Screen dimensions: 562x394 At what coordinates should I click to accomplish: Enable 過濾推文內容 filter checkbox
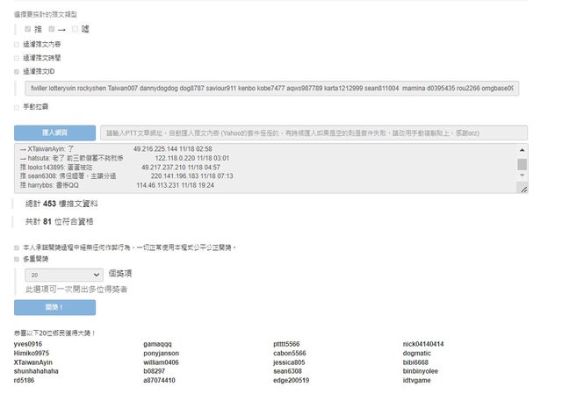click(17, 43)
